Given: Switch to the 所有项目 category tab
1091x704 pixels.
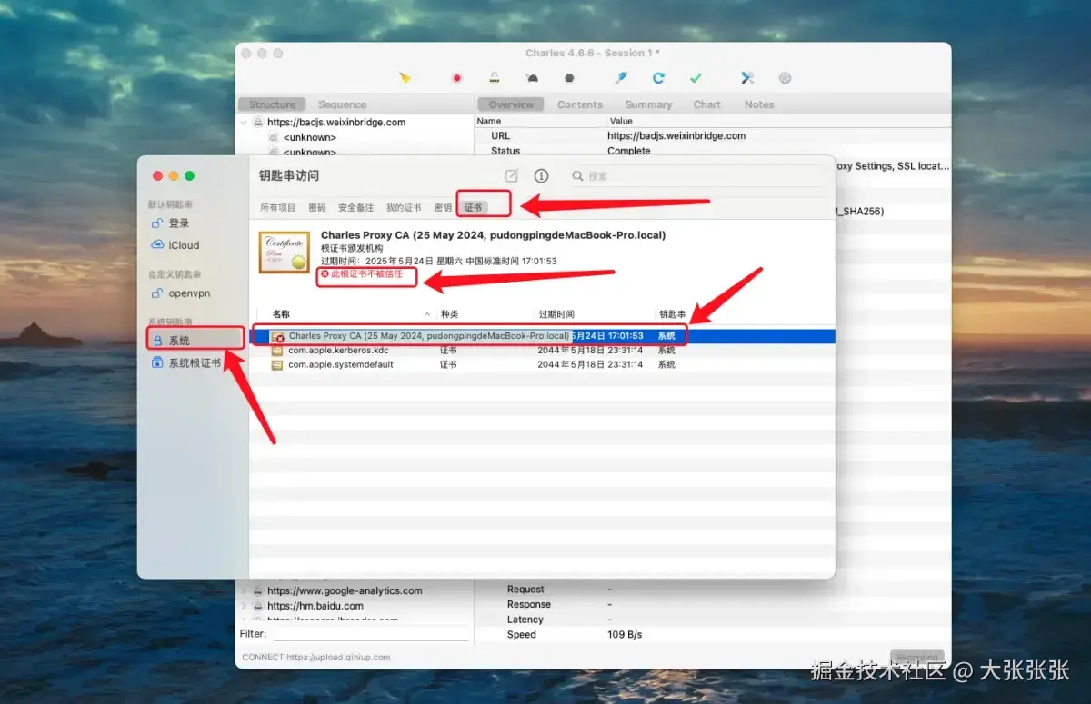Looking at the screenshot, I should click(278, 207).
